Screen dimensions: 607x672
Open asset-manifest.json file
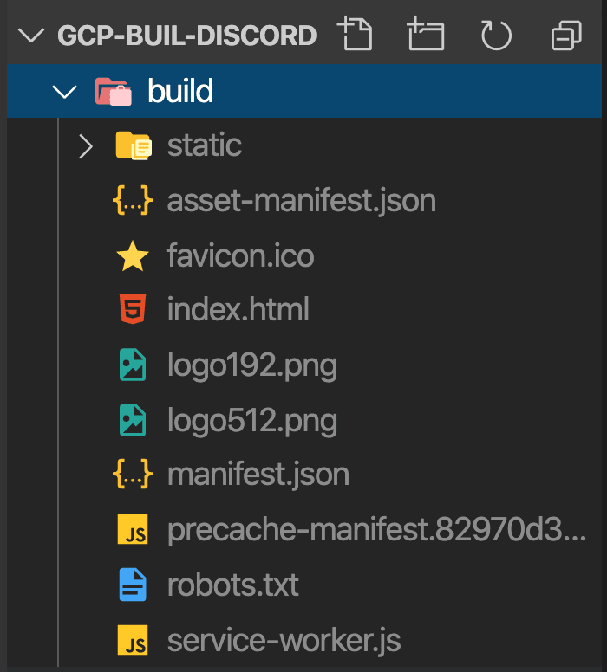[x=302, y=201]
